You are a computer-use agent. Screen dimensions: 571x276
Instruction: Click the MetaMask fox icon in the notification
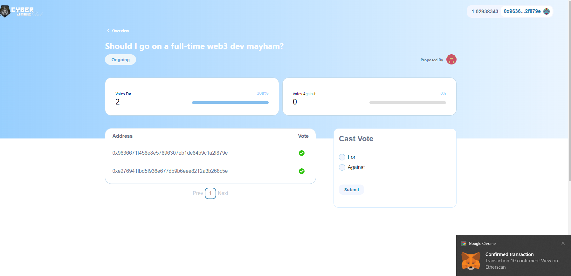471,260
